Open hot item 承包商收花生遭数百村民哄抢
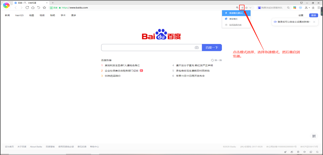The width and height of the screenshot is (323, 155). coord(193,71)
